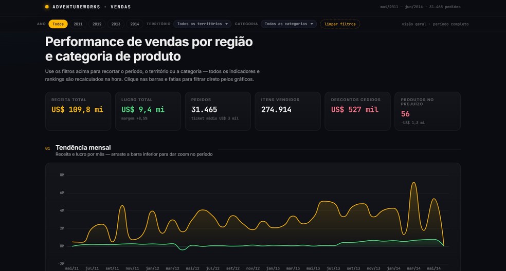Filter by year 2013

click(116, 24)
